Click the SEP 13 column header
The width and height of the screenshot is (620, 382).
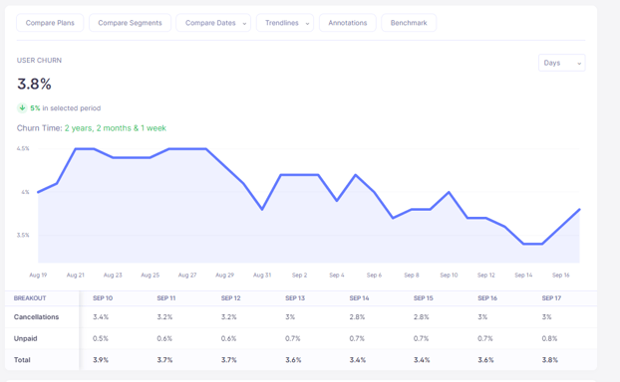click(295, 298)
